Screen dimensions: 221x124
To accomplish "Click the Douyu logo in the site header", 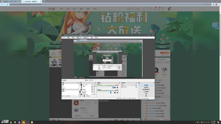I will point(52,9).
